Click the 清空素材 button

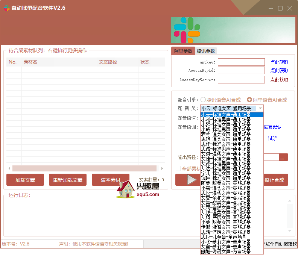110,180
